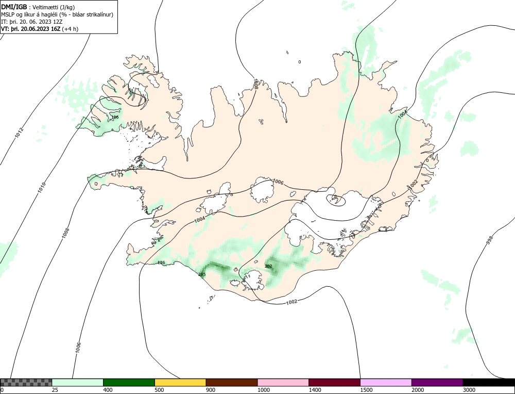Viewport: 515px width, 394px height.
Task: Click the 1004 isobar label in southwest Iceland
Action: (x=200, y=220)
